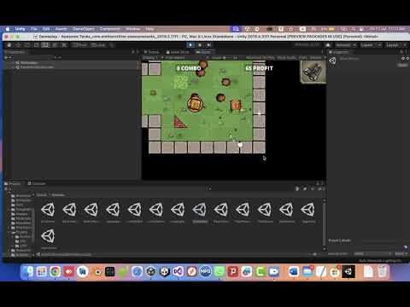Stop play mode with the Play button
Image resolution: width=410 pixels, height=307 pixels.
[x=190, y=45]
